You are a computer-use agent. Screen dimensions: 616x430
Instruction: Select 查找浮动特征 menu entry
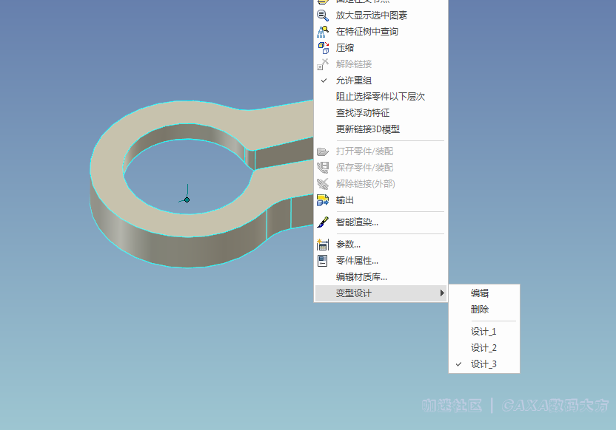pyautogui.click(x=362, y=113)
